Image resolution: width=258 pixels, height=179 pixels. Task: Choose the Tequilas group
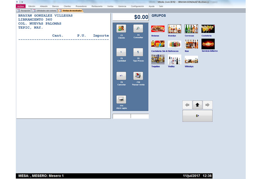point(158,59)
